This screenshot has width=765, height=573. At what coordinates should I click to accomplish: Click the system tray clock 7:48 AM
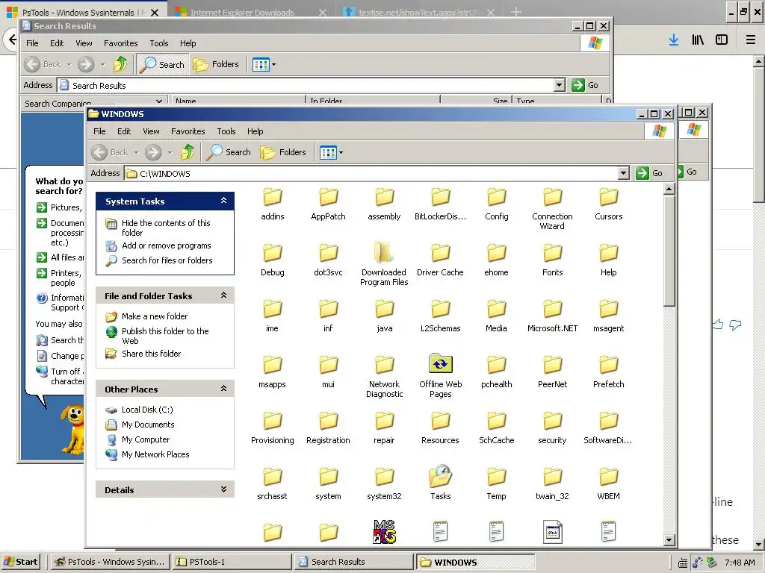click(x=740, y=563)
